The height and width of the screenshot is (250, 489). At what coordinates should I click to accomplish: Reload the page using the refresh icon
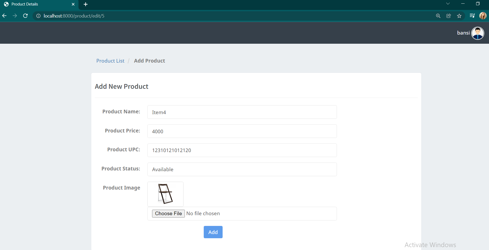click(25, 16)
